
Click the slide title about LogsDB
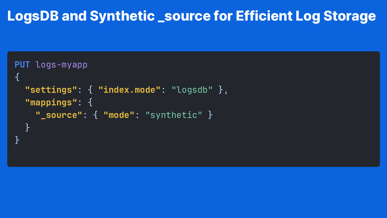(192, 16)
